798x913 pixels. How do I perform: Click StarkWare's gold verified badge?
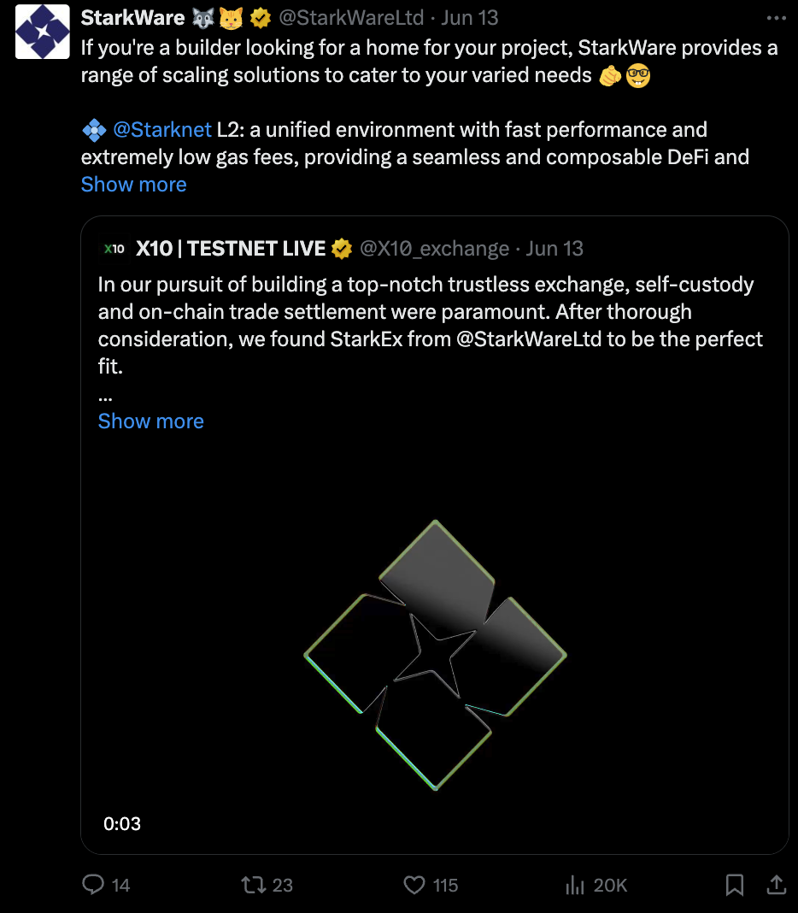260,17
